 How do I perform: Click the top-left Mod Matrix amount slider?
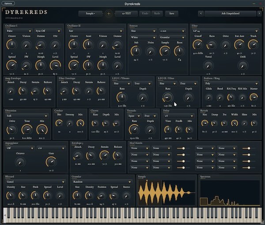183,148
